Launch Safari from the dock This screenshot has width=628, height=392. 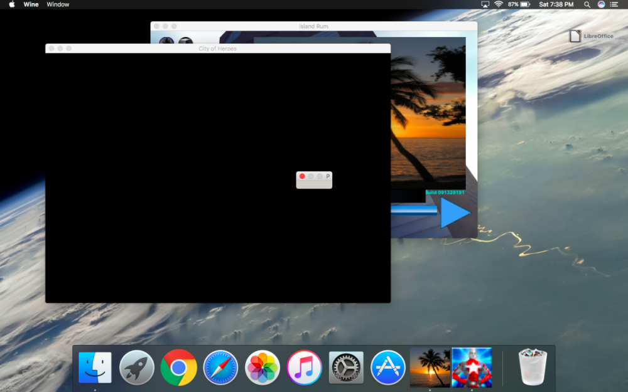click(x=220, y=368)
